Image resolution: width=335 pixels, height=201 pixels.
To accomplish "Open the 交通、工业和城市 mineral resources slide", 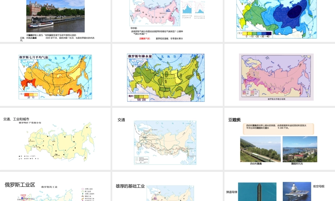I will 55,139.
